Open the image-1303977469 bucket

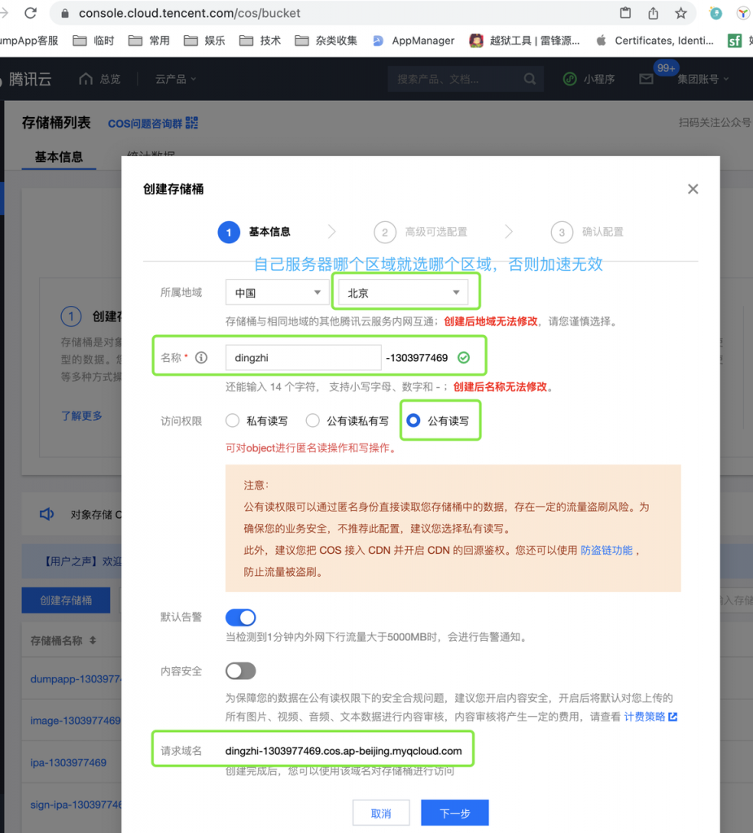(76, 721)
